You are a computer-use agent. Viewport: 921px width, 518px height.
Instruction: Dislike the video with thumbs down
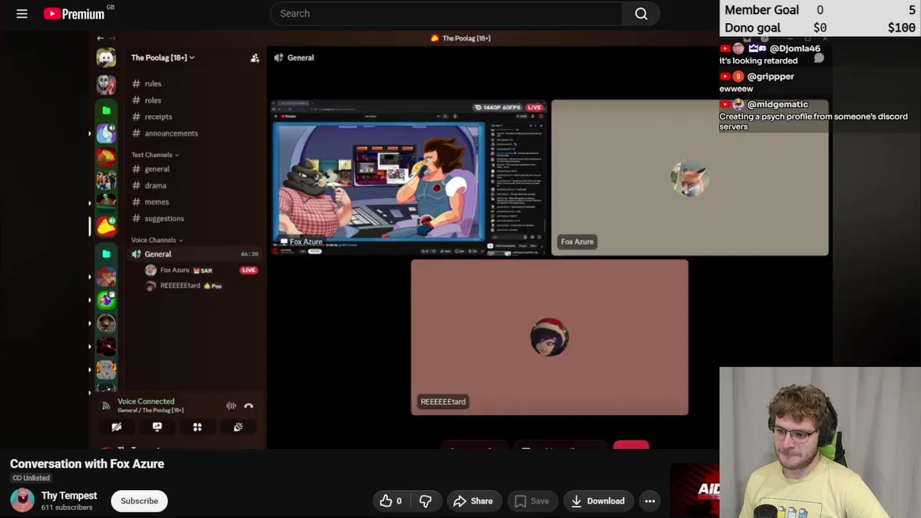tap(425, 501)
